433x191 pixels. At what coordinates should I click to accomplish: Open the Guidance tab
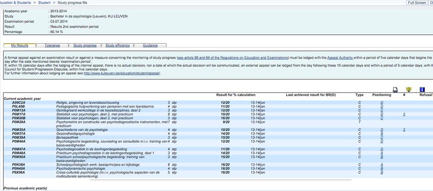click(150, 45)
